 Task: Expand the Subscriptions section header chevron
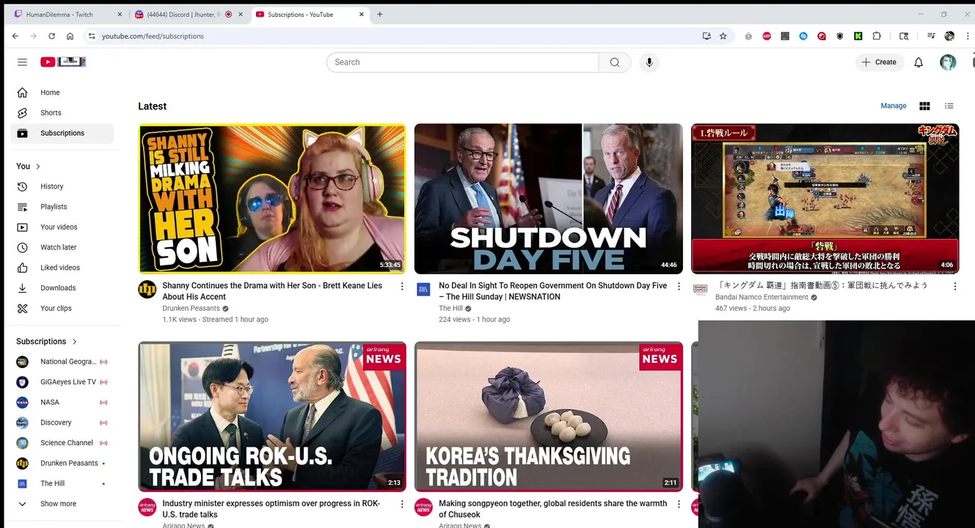(75, 342)
